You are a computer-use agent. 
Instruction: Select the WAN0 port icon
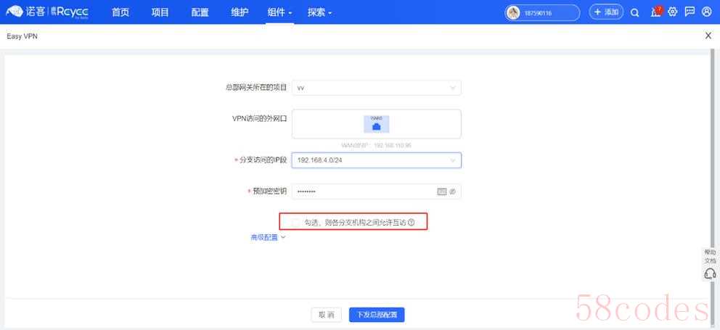pos(376,124)
